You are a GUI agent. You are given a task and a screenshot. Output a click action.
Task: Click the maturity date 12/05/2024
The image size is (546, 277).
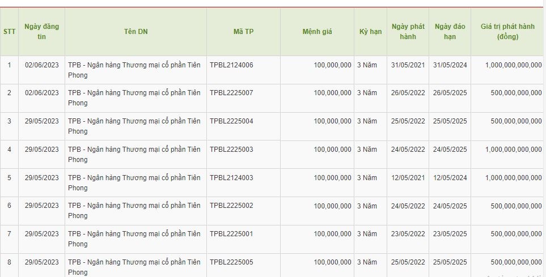coord(450,177)
